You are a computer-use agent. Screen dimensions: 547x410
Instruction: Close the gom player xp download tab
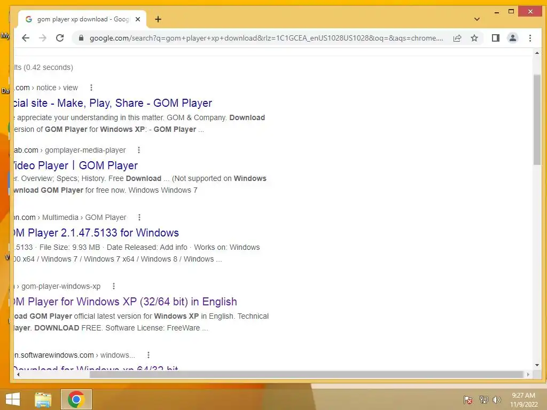point(138,19)
